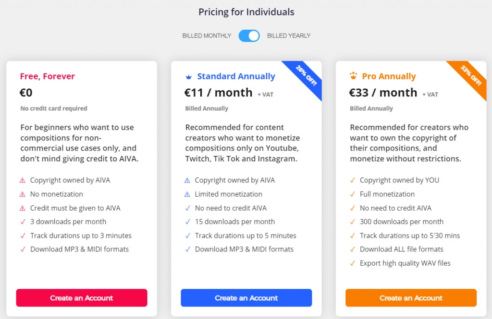Click the red checkmark beside 3 downloads per month

tap(22, 222)
